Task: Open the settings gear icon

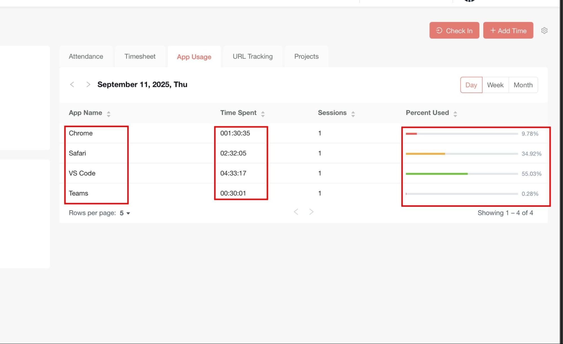Action: [544, 30]
